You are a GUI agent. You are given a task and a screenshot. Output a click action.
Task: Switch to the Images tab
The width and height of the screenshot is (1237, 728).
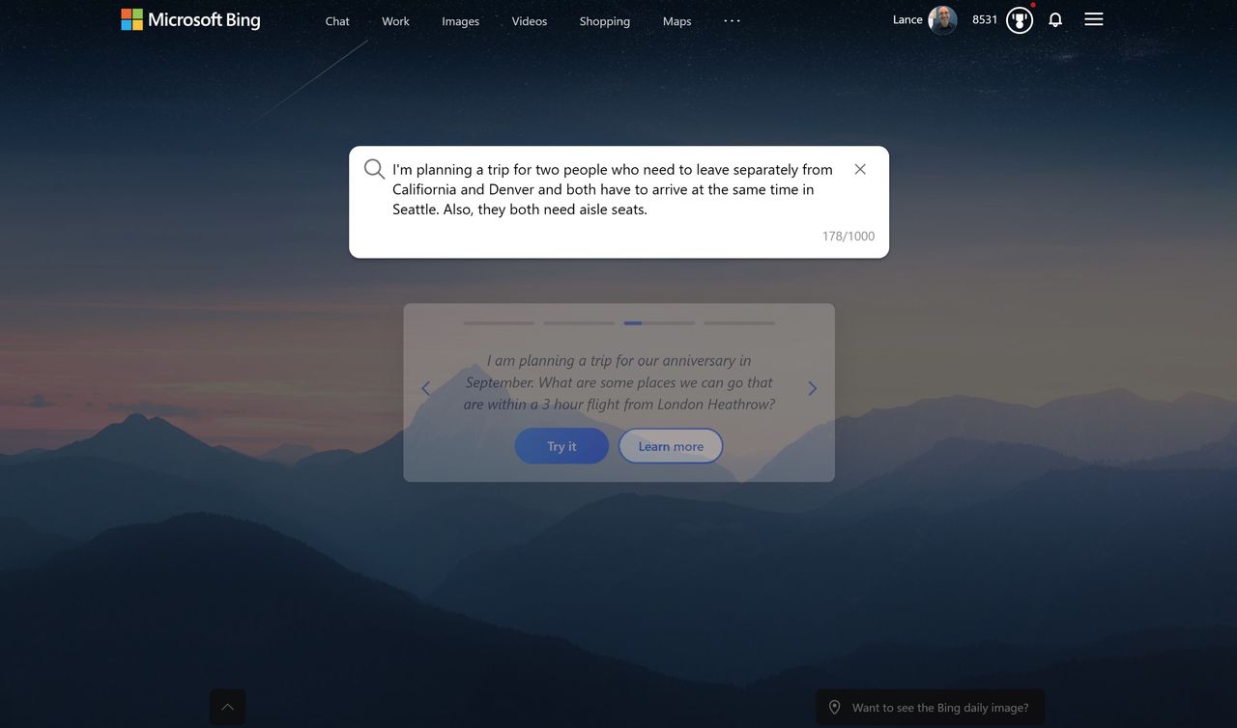pyautogui.click(x=460, y=21)
